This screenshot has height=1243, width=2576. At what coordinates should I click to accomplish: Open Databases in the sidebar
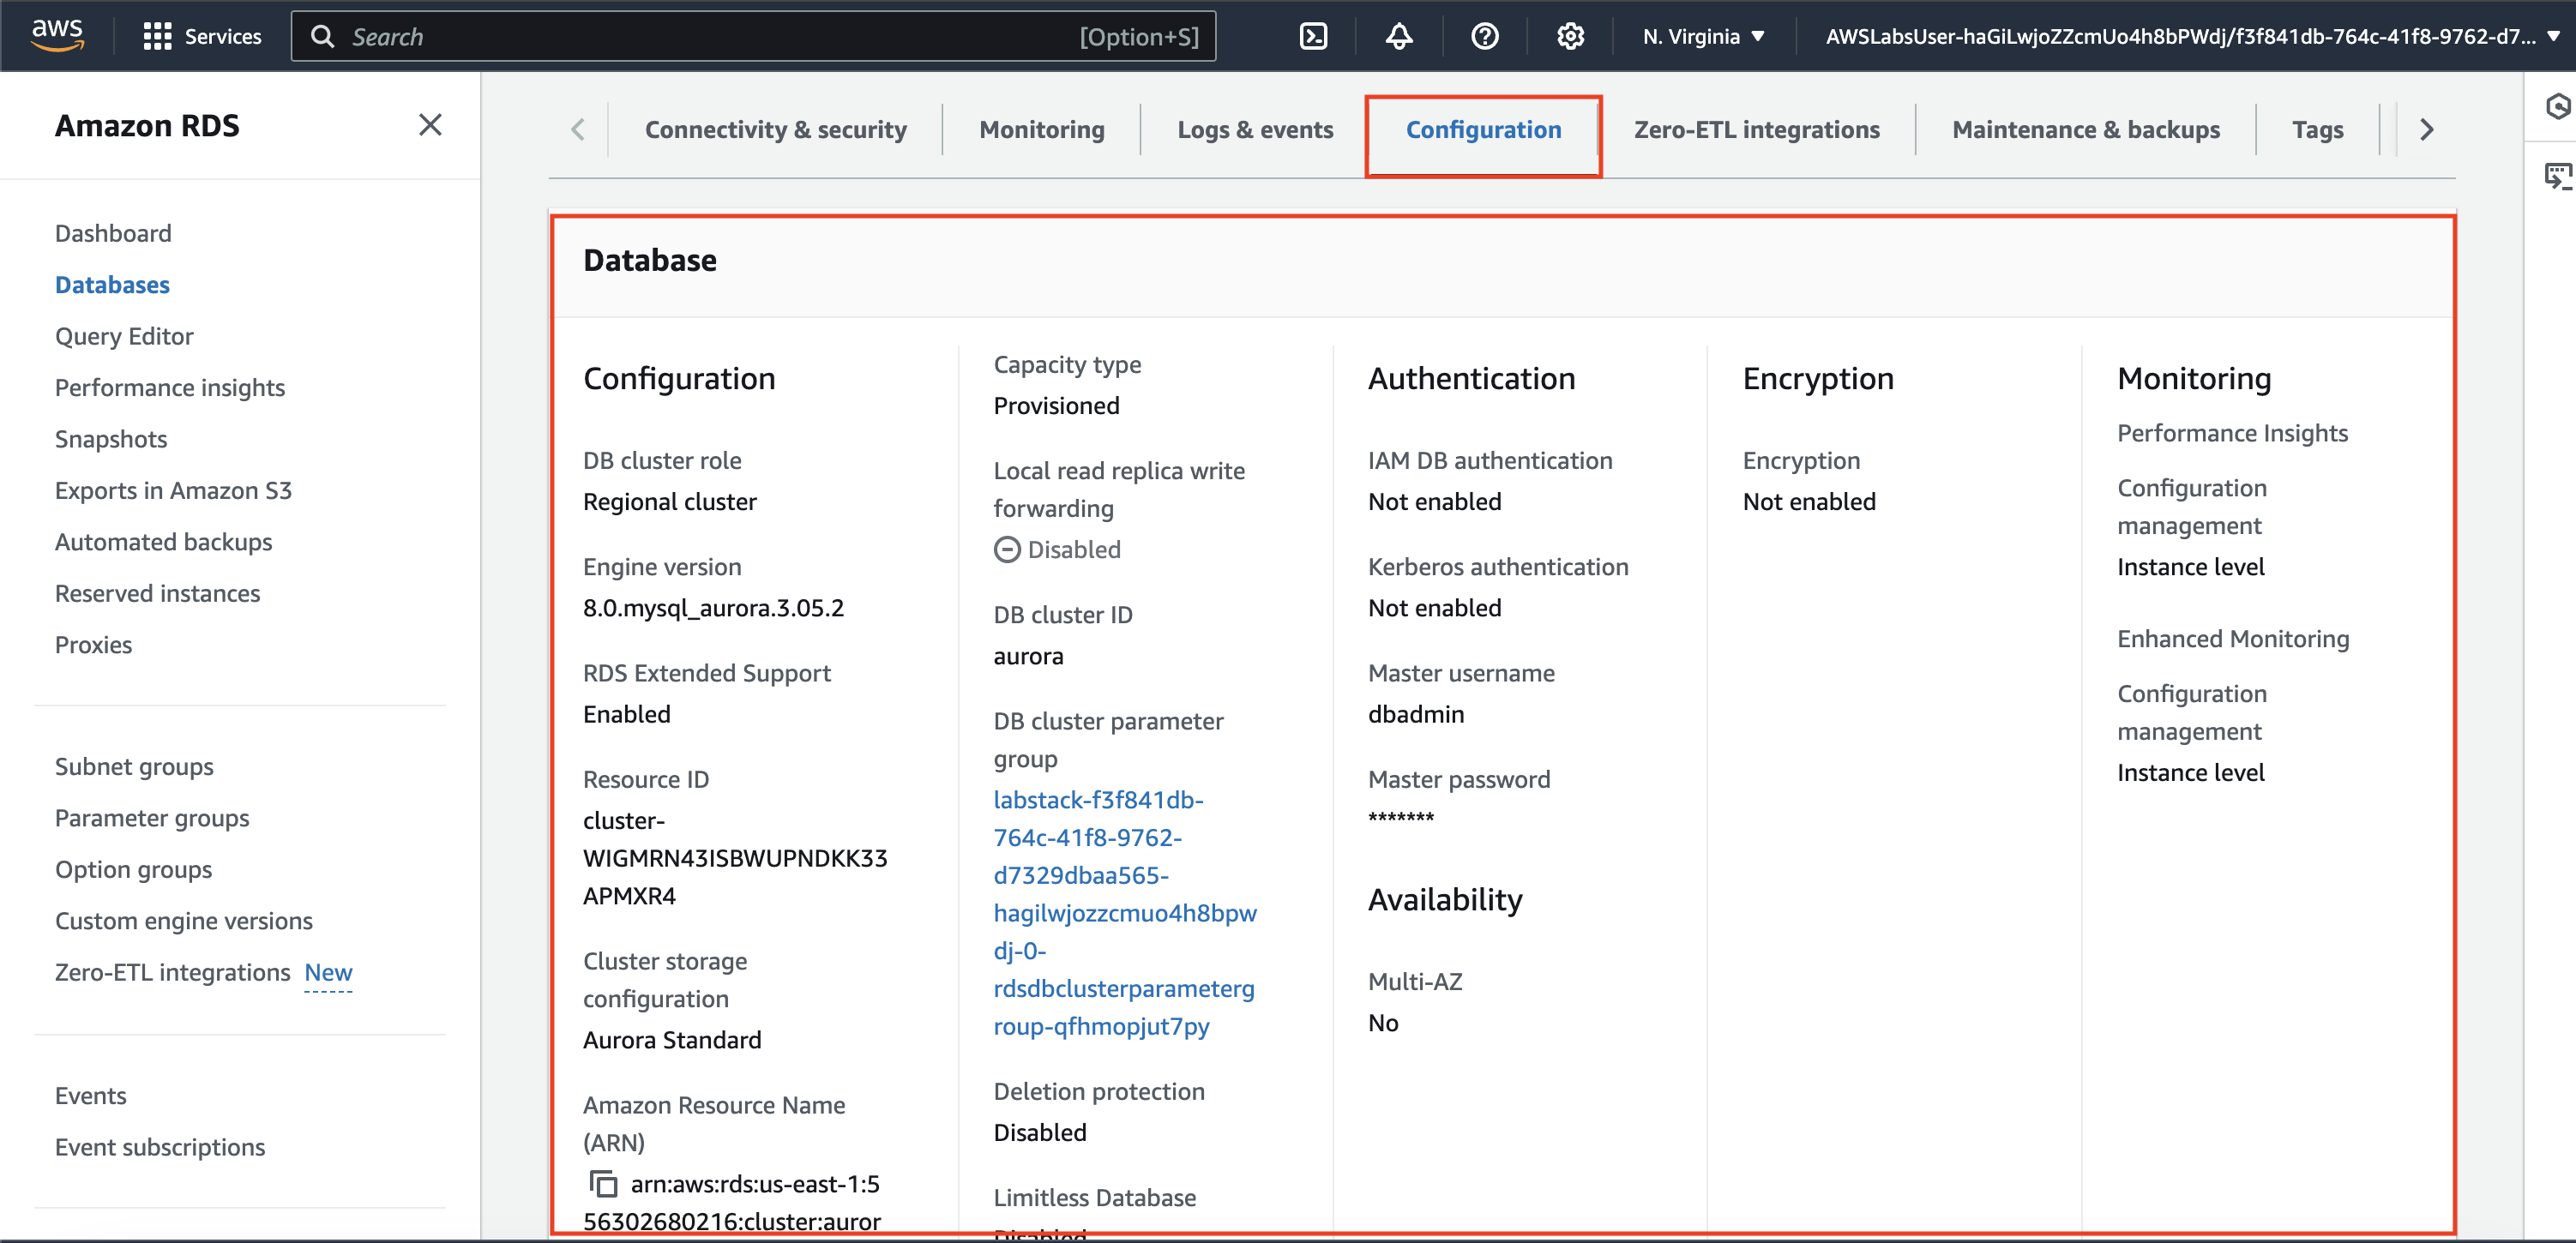[112, 285]
